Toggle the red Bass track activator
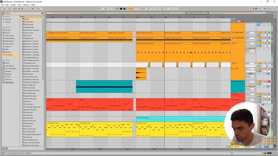Screen dimensions: 278x156 tap(260, 94)
